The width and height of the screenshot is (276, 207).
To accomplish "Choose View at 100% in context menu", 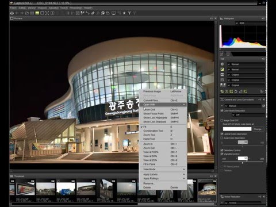I will [163, 152].
